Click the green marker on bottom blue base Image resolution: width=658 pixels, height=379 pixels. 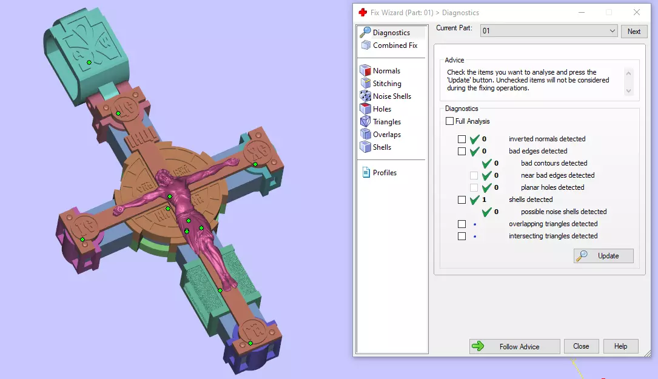coord(250,343)
